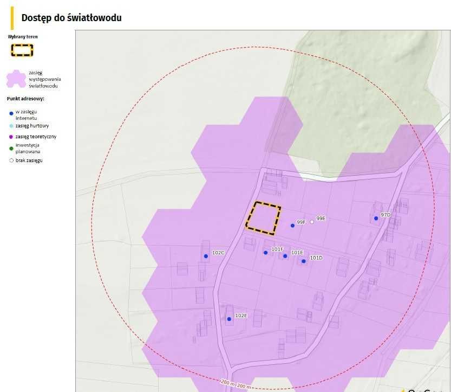Click the purple fiber range legend swatch

[16, 79]
